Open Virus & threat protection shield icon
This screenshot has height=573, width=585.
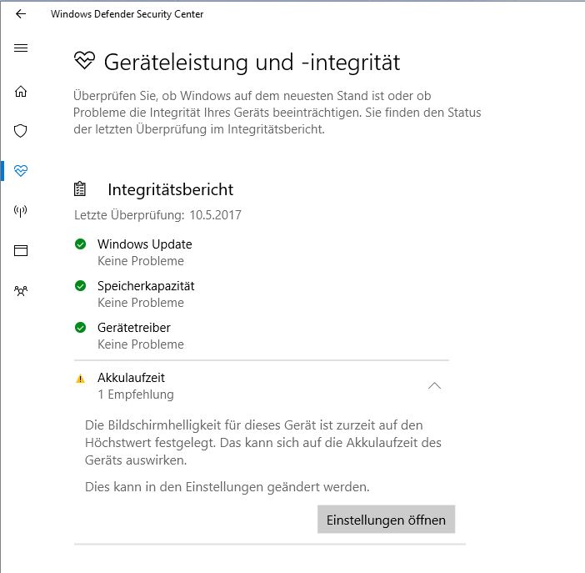coord(21,131)
